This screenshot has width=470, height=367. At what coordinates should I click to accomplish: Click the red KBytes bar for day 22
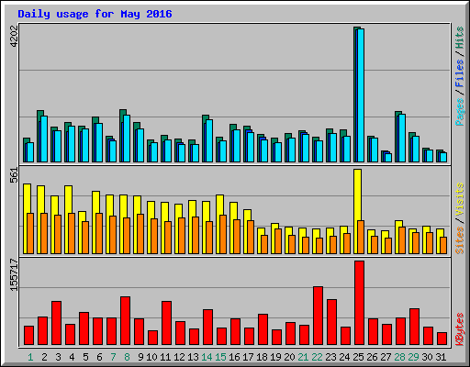pyautogui.click(x=319, y=316)
